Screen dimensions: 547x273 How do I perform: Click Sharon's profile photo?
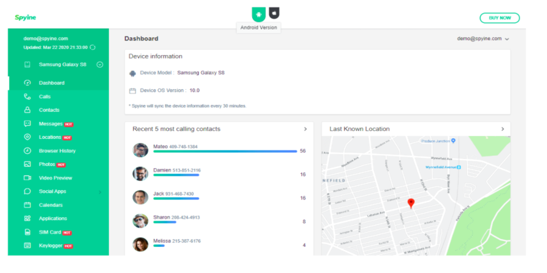[x=140, y=221]
